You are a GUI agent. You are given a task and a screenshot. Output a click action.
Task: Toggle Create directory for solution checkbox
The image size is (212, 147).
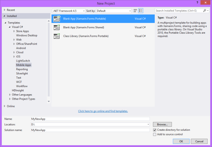154,130
